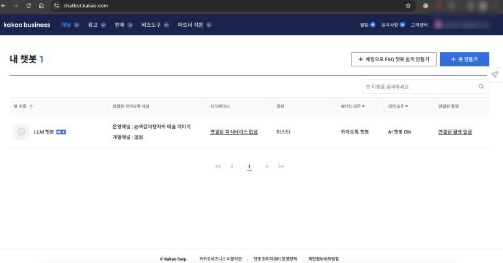Click the site info icon in address bar
The height and width of the screenshot is (263, 503).
57,5
